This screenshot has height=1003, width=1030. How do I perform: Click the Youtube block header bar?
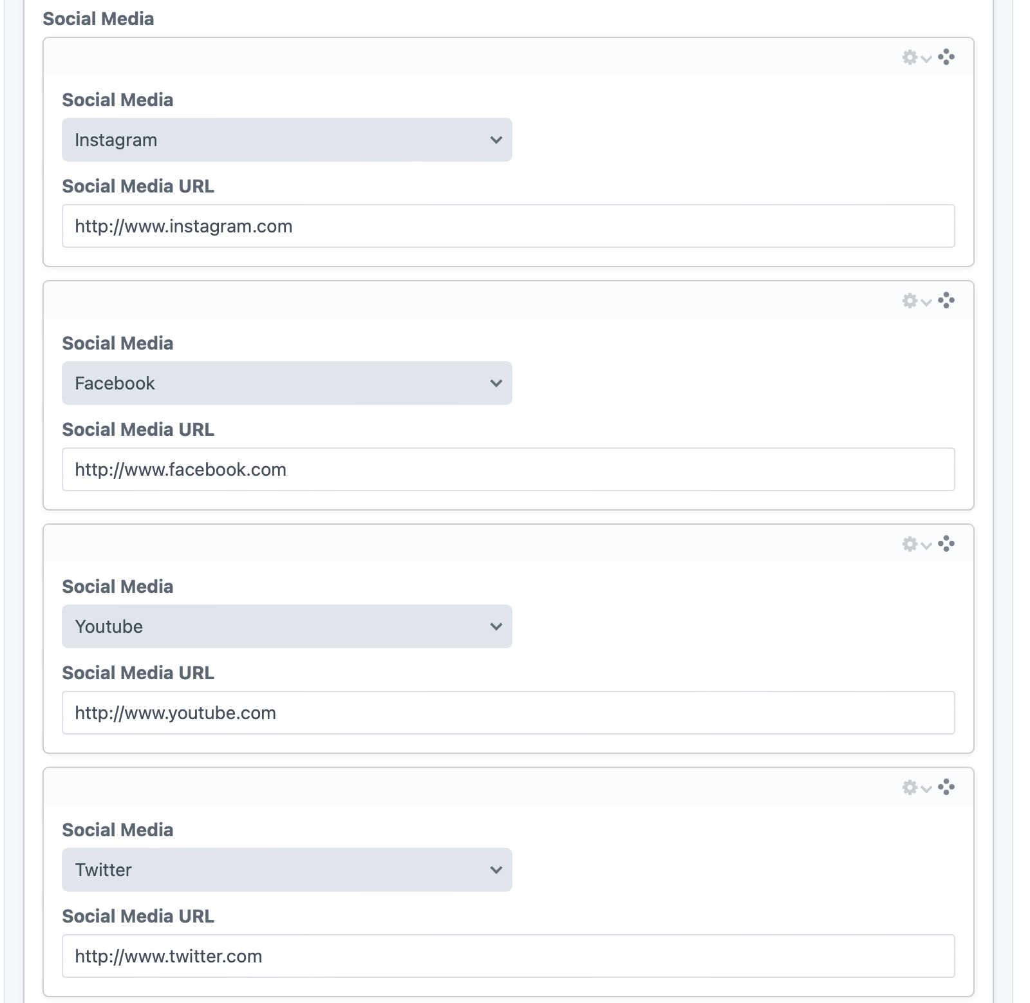pos(451,544)
